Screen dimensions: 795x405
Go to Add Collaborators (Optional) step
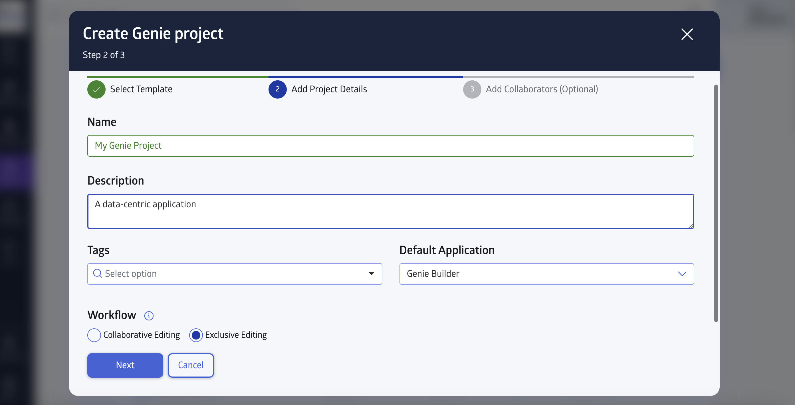click(x=542, y=89)
